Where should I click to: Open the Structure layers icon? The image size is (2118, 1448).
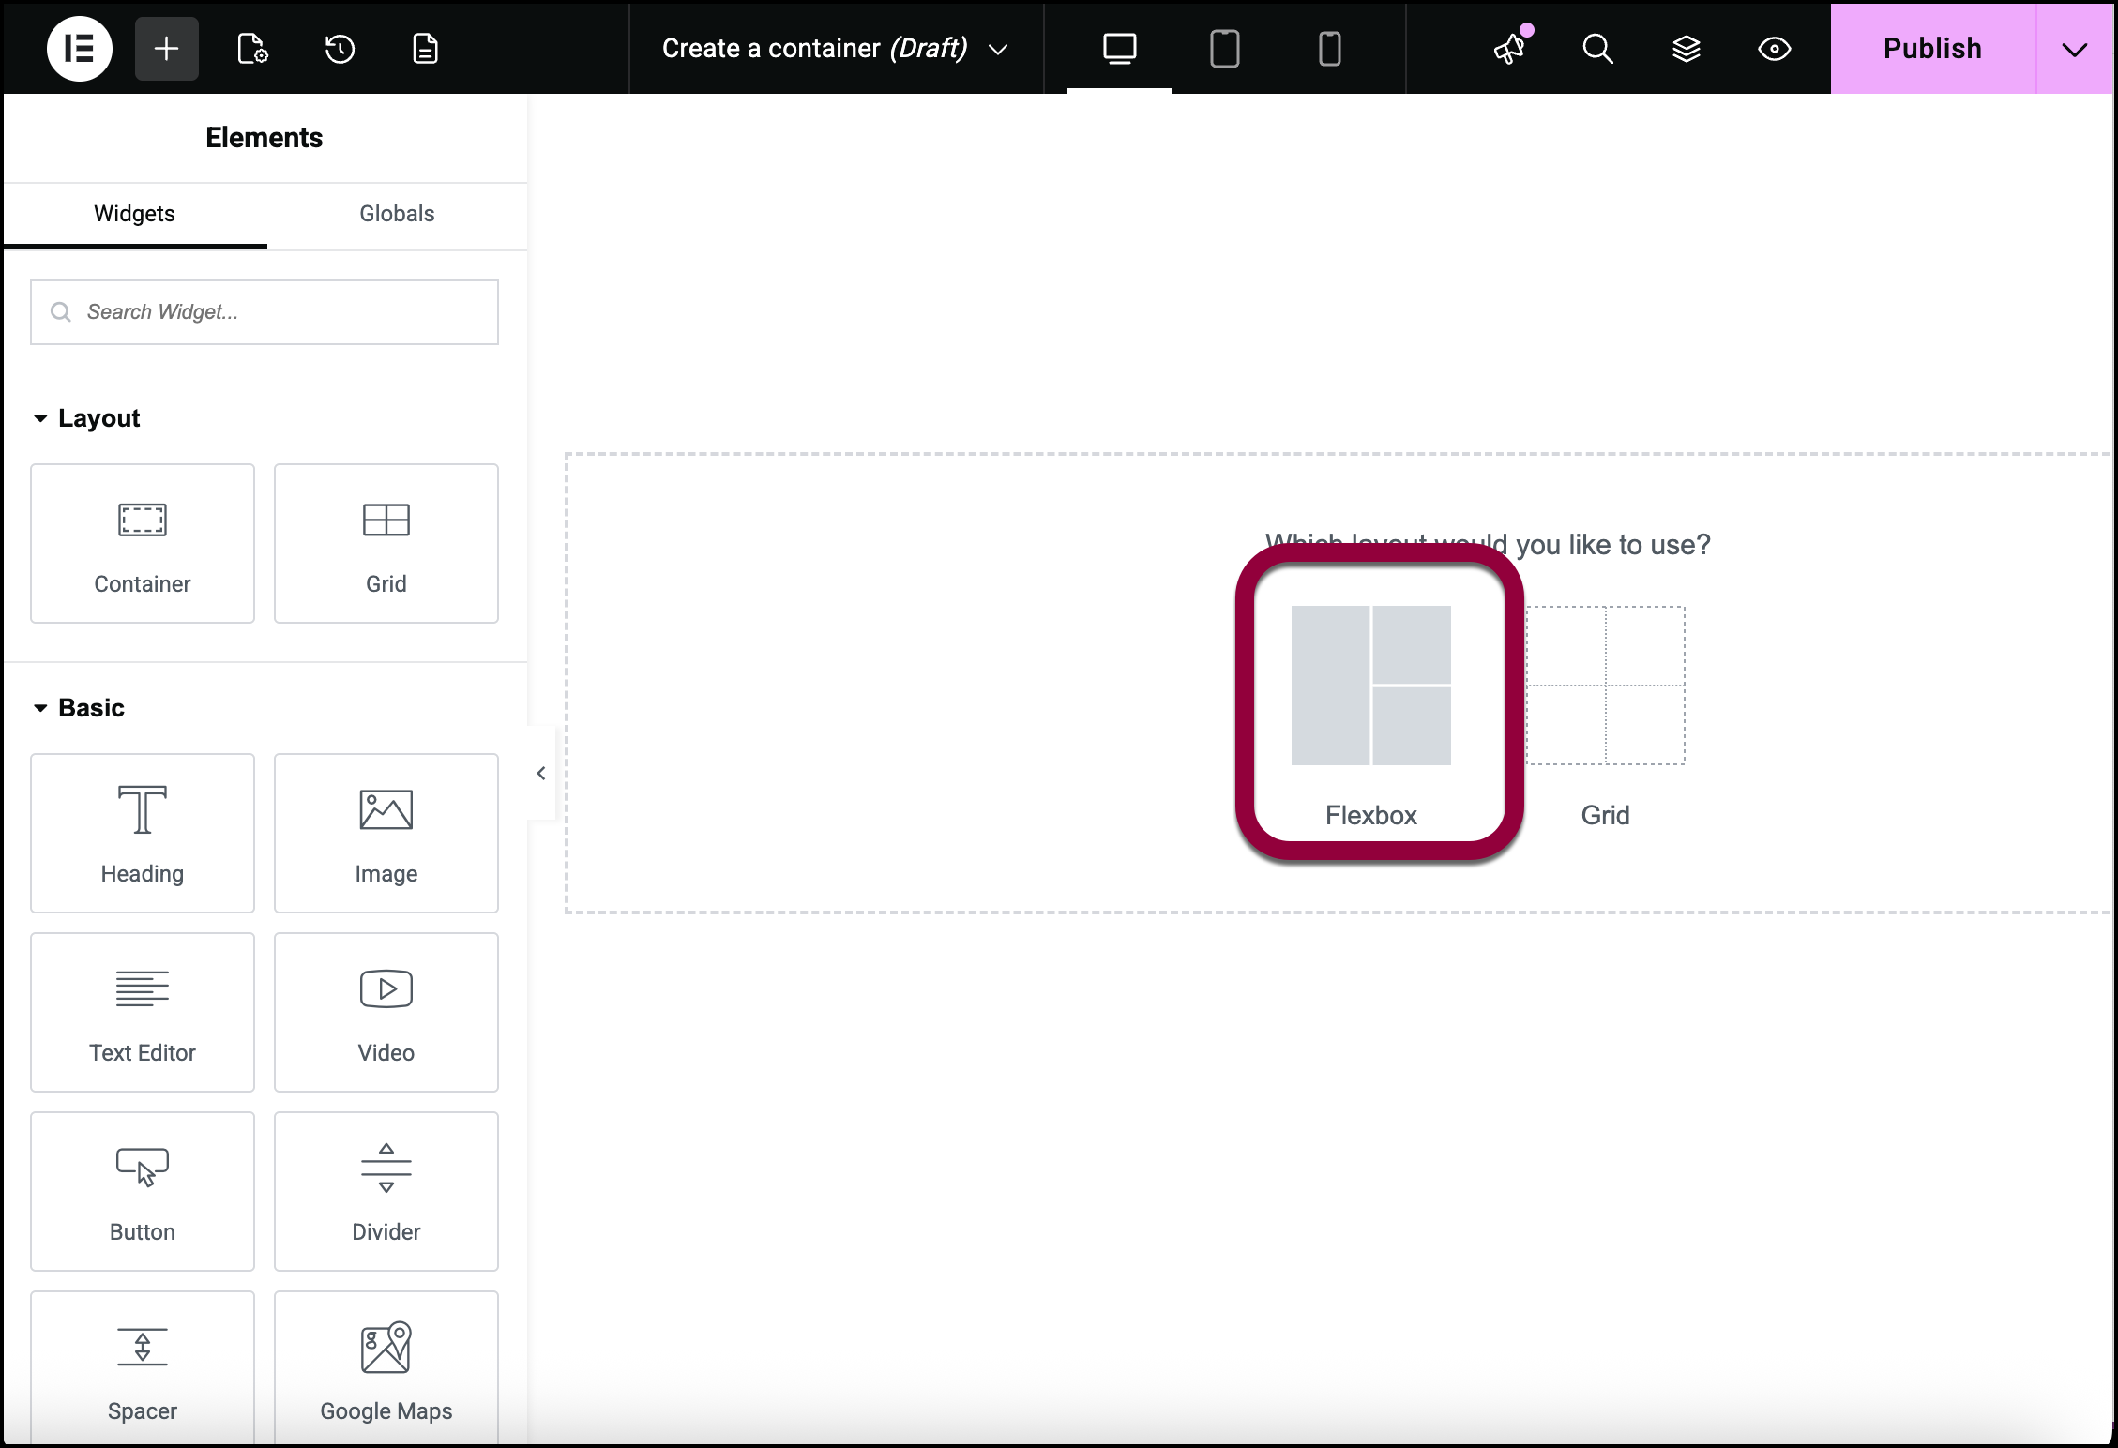click(1686, 49)
